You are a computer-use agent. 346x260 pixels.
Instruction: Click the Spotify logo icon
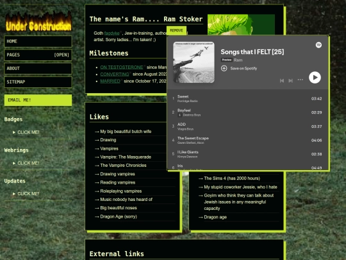[x=318, y=45]
